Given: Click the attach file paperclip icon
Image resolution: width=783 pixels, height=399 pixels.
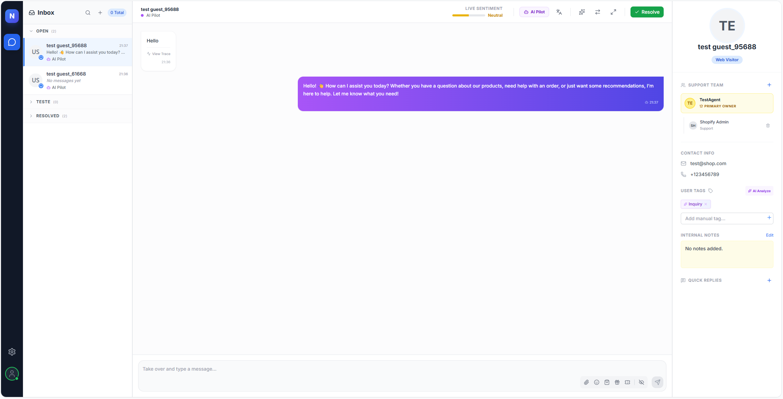Looking at the screenshot, I should click(x=586, y=382).
